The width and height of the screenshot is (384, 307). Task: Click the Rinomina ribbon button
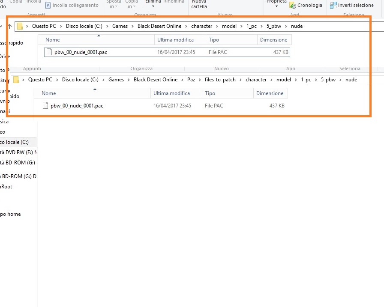pos(174,2)
